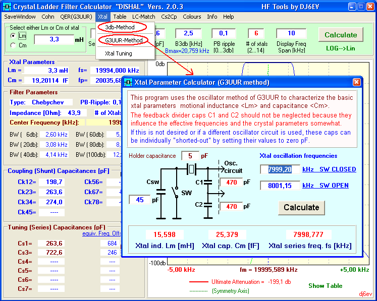Image resolution: width=377 pixels, height=301 pixels.
Task: Click the Csw field showing 45 pF
Action: point(140,200)
